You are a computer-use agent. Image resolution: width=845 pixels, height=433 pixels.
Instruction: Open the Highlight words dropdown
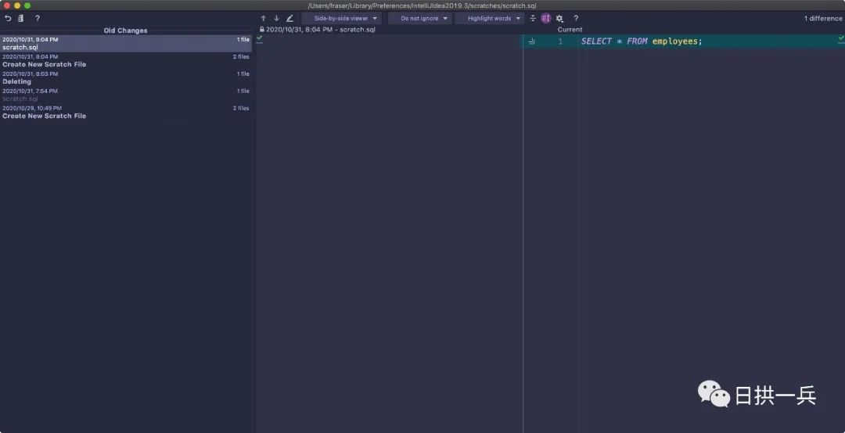[490, 18]
